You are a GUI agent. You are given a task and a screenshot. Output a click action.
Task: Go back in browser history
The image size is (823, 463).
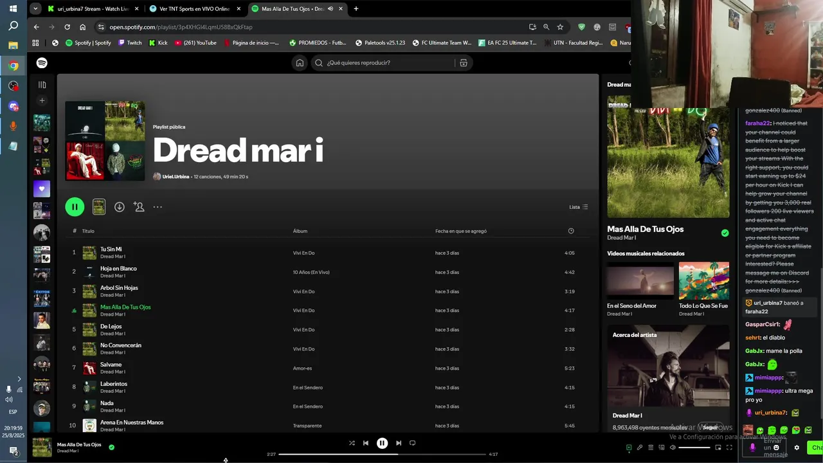point(36,27)
